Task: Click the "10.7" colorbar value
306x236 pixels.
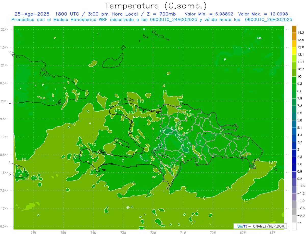Action: point(301,69)
